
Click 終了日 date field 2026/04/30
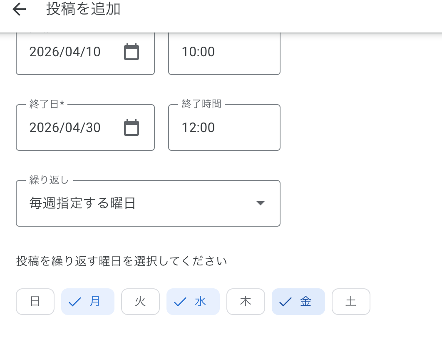(65, 127)
